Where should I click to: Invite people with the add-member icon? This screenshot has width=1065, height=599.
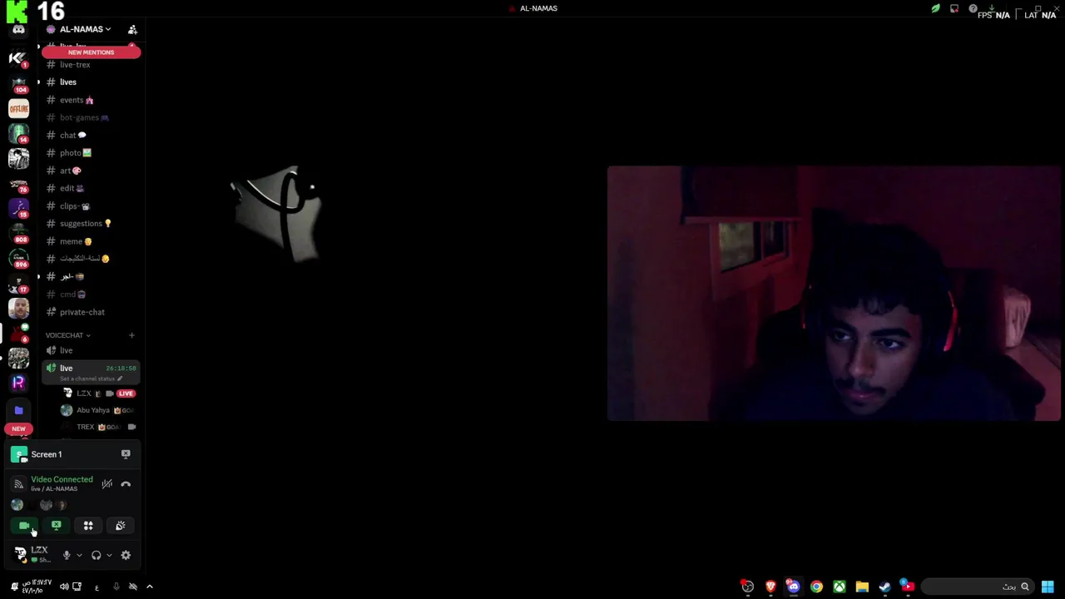(132, 29)
